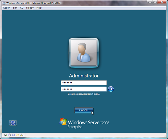Open the CD menu
Image resolution: width=168 pixels, height=139 pixels.
(x=22, y=8)
